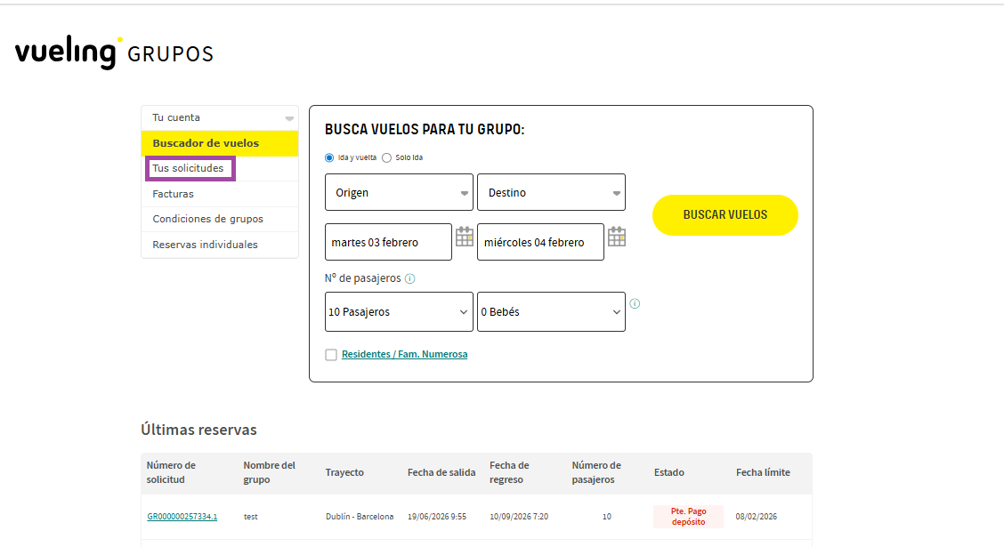Click info icon beside Bebés dropdown
The height and width of the screenshot is (547, 1004).
click(x=635, y=303)
